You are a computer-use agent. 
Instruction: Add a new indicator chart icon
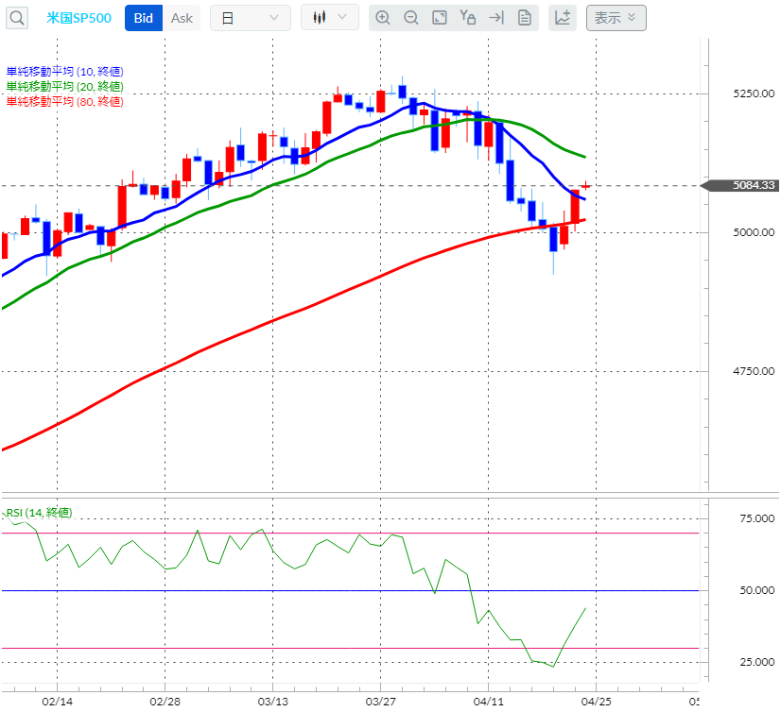point(562,17)
